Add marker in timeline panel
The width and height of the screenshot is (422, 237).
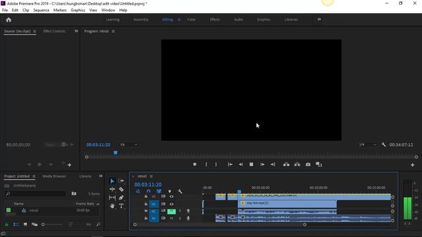point(169,192)
